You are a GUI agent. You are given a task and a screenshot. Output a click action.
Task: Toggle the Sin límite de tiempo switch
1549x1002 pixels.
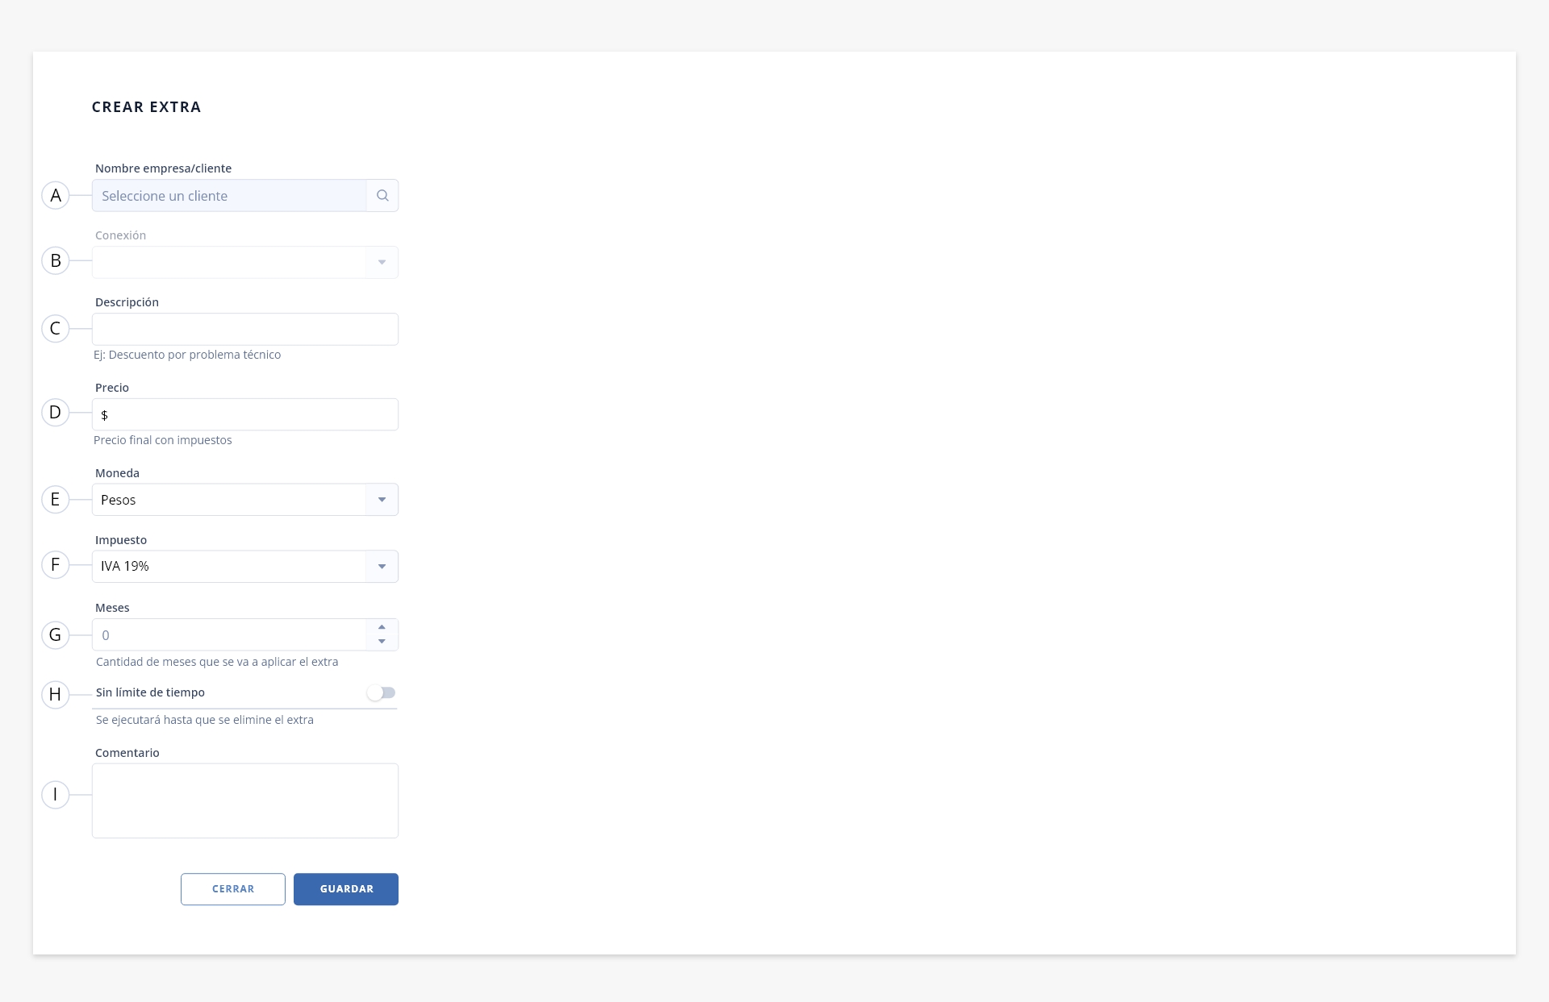click(381, 693)
